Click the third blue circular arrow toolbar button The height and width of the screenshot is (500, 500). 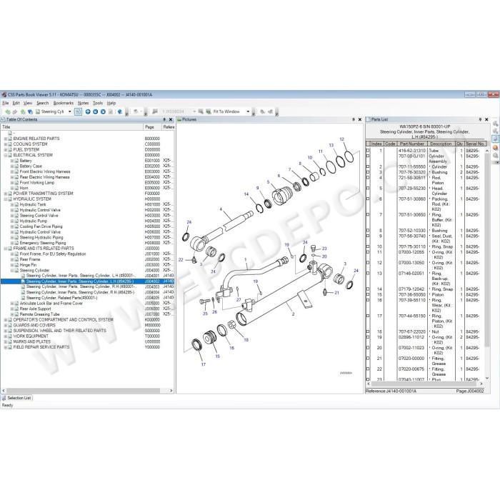pos(103,111)
